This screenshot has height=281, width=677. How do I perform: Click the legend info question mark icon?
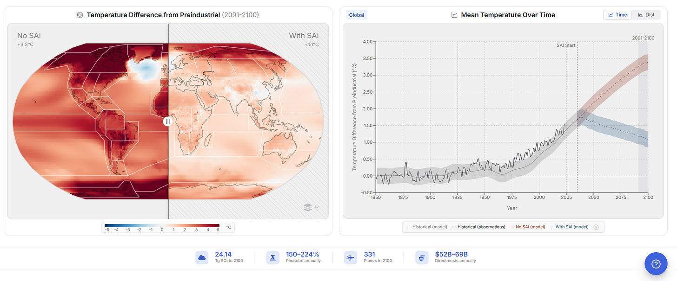[x=596, y=227]
